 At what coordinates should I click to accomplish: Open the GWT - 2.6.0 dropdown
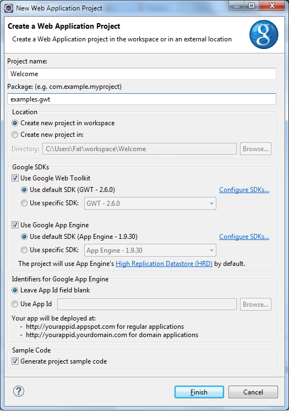pyautogui.click(x=150, y=204)
